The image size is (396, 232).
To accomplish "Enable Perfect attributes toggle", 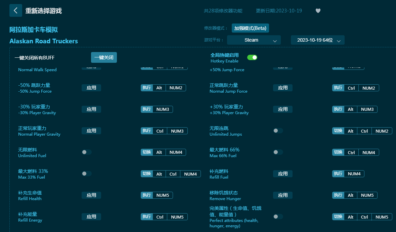I will tap(278, 217).
